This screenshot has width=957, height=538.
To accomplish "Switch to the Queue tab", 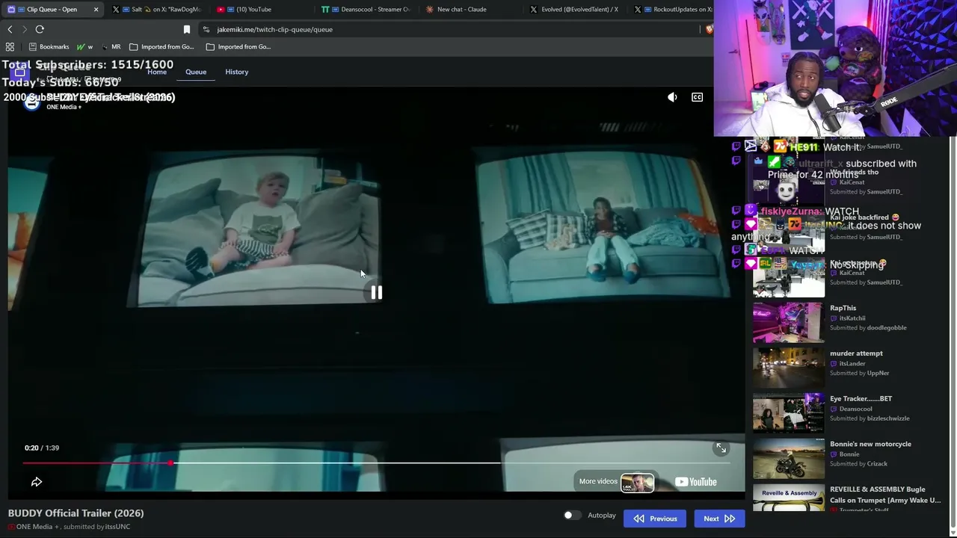I will coord(196,72).
